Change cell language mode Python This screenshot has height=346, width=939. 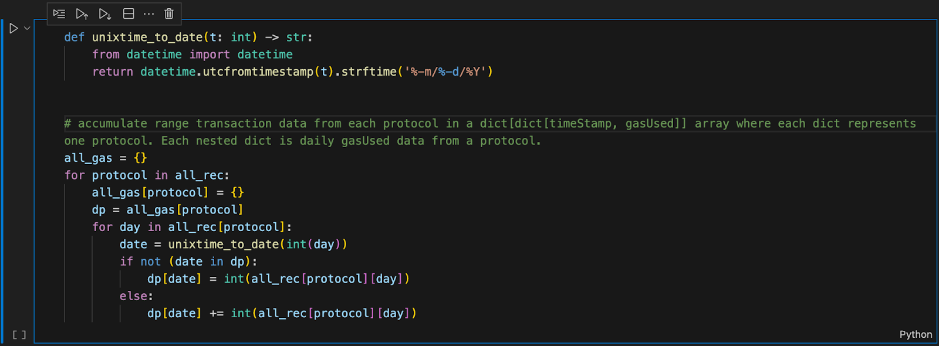coord(916,334)
